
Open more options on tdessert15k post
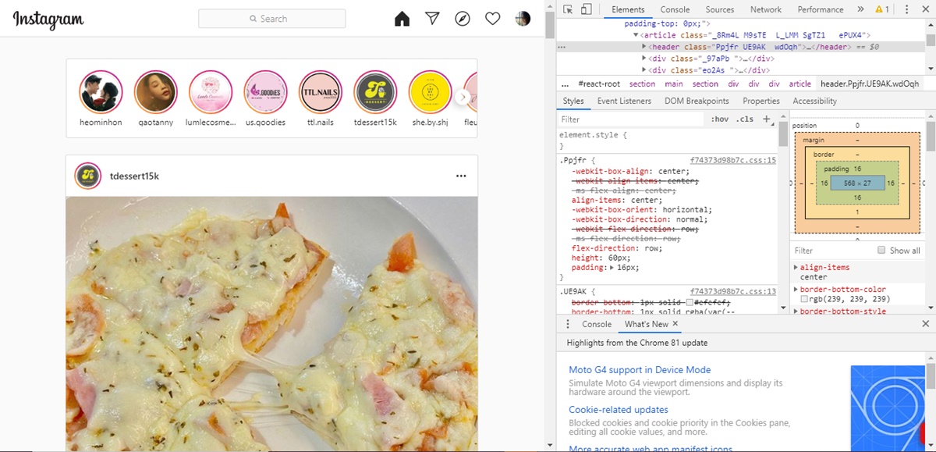pos(461,176)
